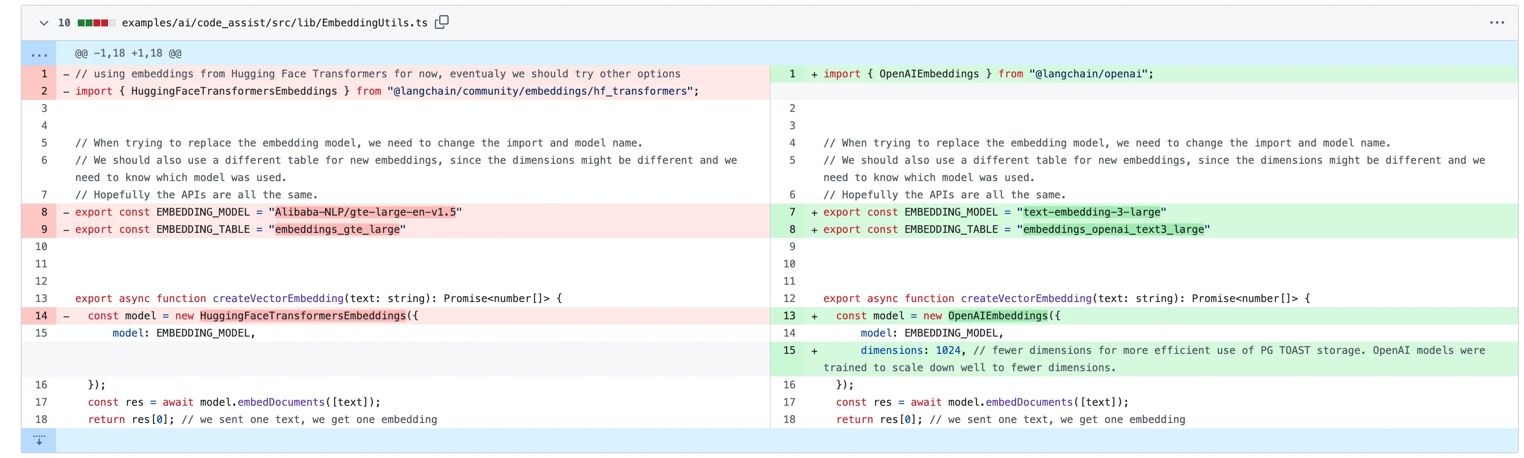This screenshot has width=1524, height=458.
Task: Click the "text-embedding-3-large" string on right side
Action: [x=1091, y=213]
